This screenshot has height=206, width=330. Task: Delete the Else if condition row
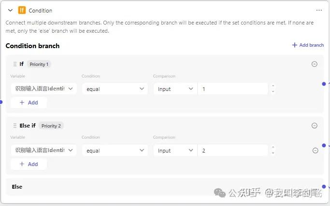coord(316,151)
